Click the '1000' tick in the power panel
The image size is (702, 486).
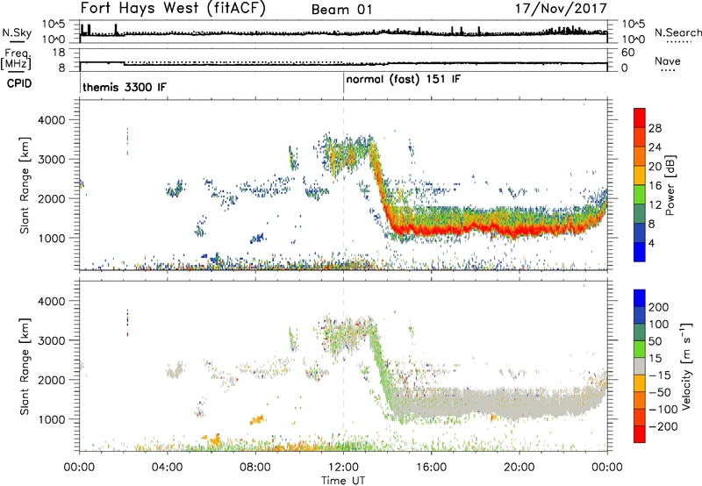51,238
